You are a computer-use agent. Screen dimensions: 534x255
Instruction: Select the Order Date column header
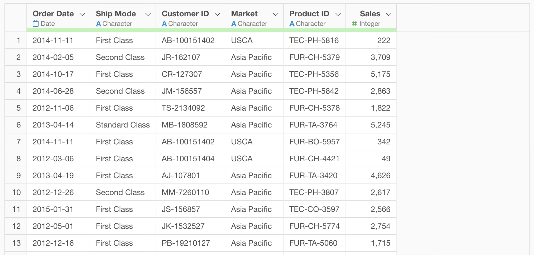coord(53,14)
